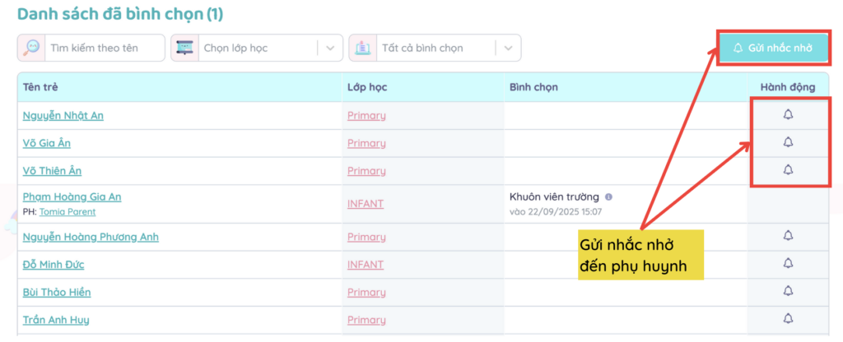Click the Tên trẻ column header
This screenshot has width=843, height=342.
(x=40, y=87)
